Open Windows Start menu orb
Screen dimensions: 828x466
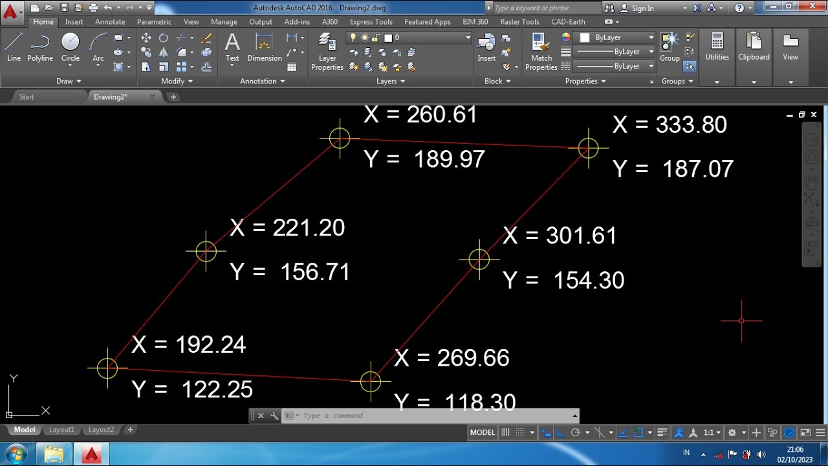(16, 454)
